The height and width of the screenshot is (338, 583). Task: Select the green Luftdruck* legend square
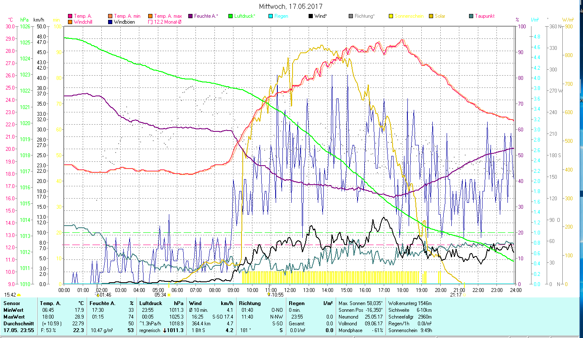[230, 16]
